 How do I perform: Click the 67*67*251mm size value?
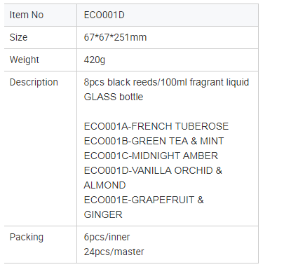tap(115, 37)
